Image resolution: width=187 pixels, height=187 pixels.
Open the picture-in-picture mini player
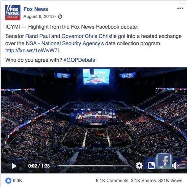coord(151,166)
